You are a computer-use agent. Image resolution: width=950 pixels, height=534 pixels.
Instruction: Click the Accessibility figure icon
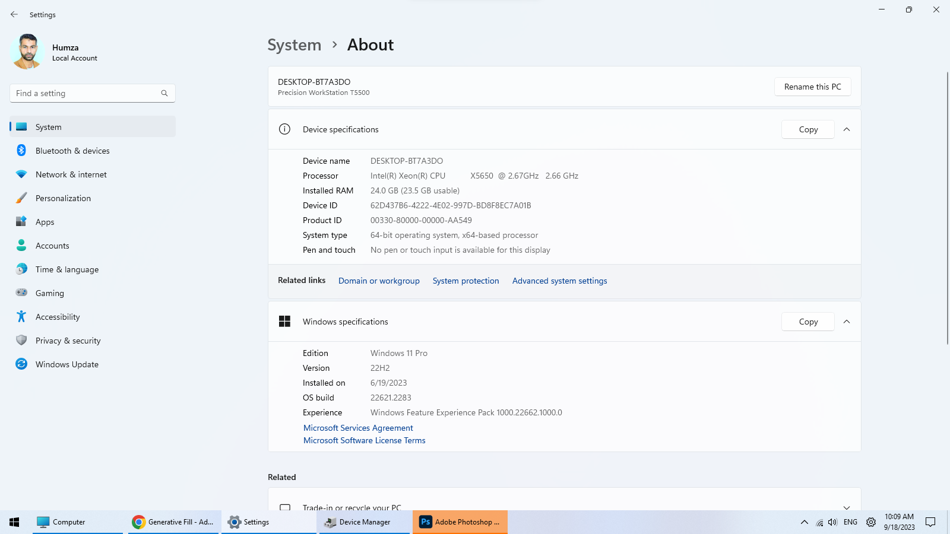click(21, 316)
